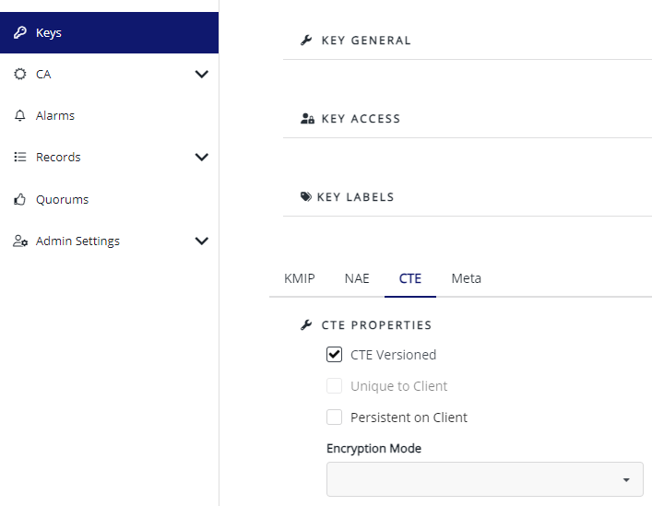Switch to the NAE tab
The height and width of the screenshot is (506, 652).
(357, 278)
